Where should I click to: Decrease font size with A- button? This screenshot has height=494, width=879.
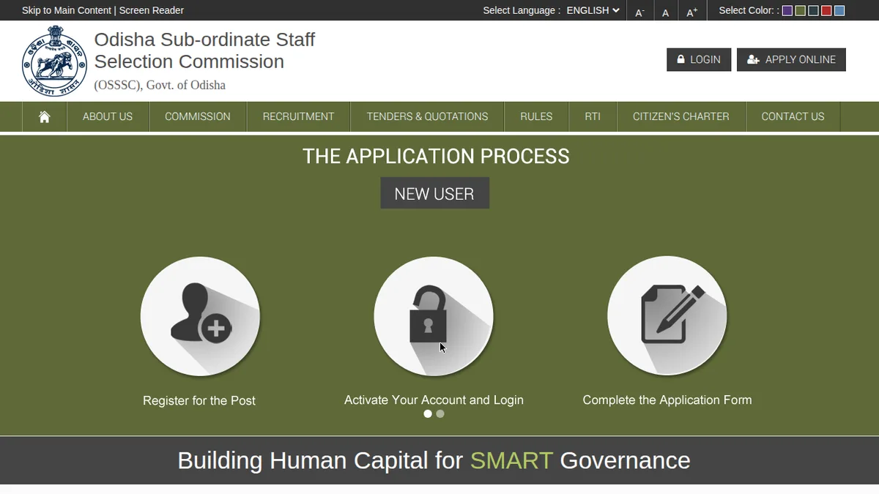639,12
